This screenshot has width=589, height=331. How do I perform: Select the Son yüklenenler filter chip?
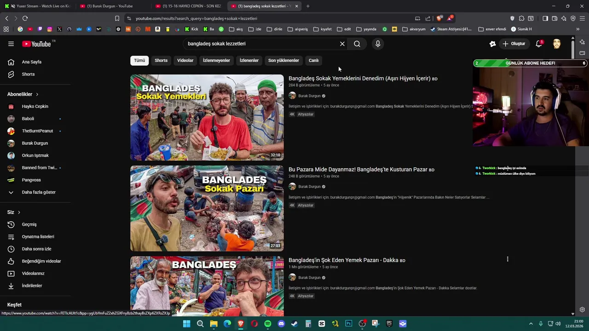click(x=283, y=60)
